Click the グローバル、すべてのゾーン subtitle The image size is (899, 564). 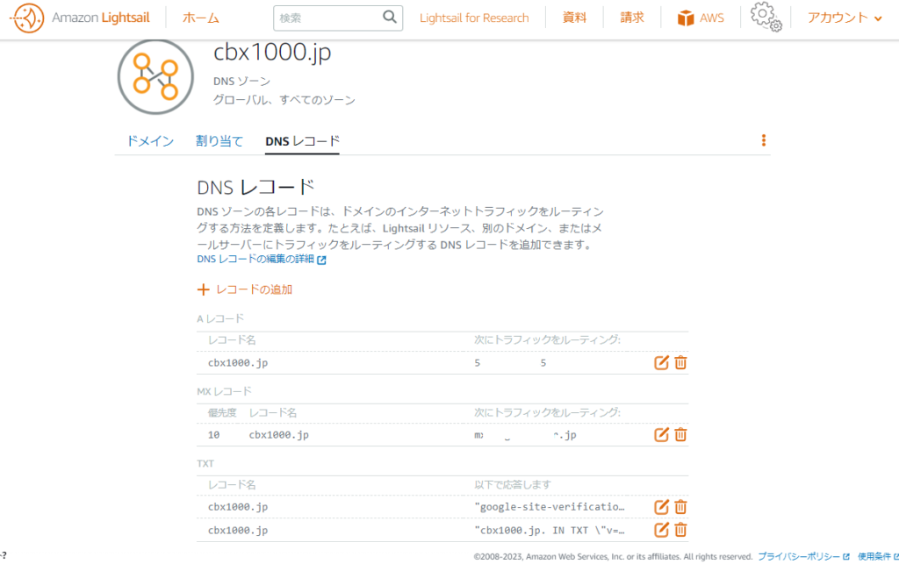tap(284, 100)
